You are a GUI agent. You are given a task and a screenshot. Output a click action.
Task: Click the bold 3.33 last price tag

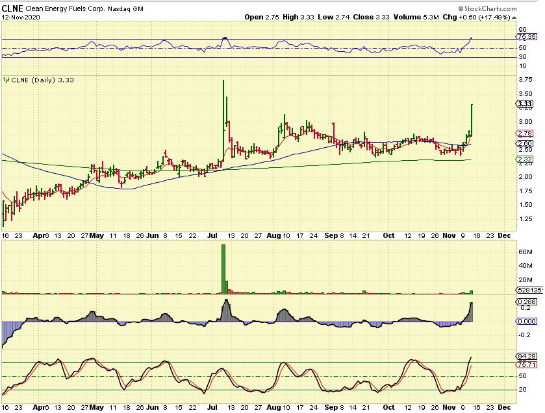[524, 104]
